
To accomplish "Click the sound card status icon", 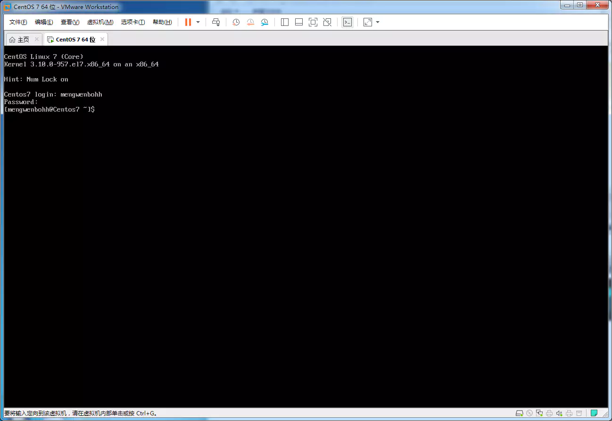I will point(559,413).
